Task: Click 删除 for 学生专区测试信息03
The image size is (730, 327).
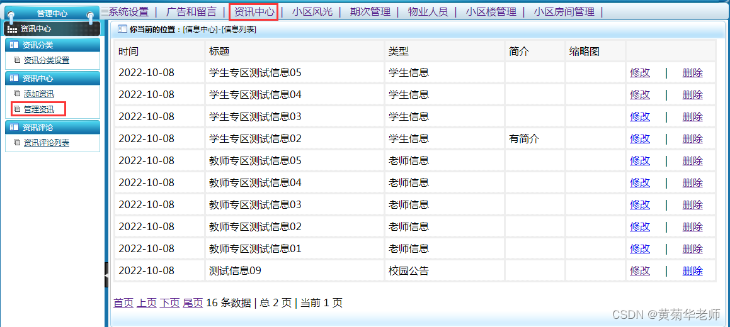Action: 692,116
